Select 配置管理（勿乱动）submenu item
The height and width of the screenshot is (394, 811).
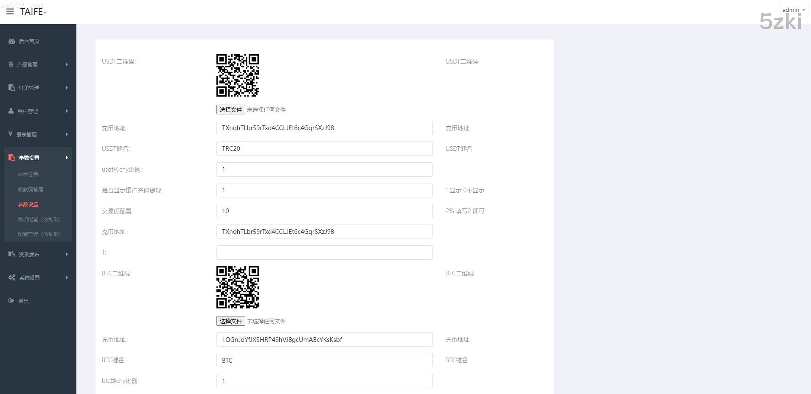coord(39,234)
